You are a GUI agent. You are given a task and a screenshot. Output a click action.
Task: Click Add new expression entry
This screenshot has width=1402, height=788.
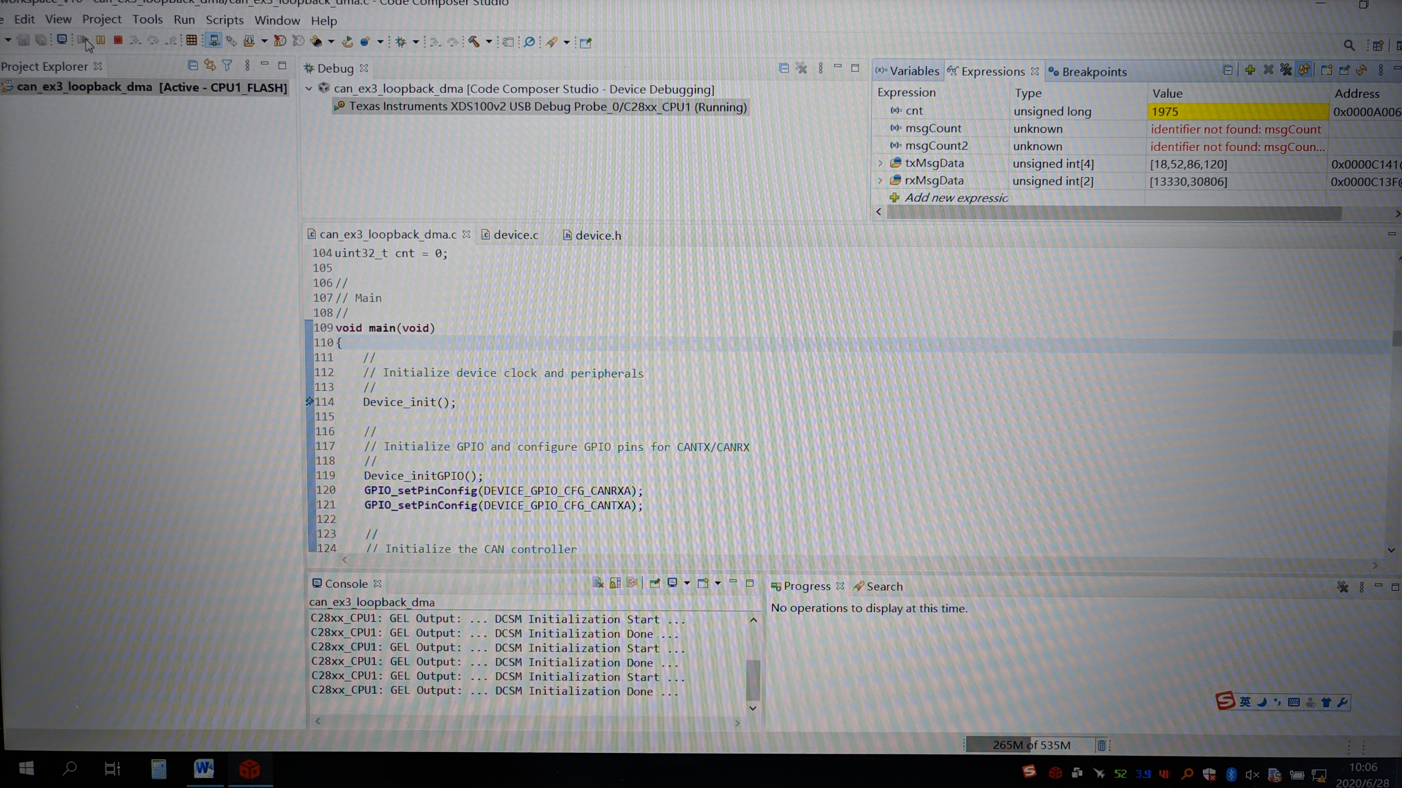[x=956, y=198]
